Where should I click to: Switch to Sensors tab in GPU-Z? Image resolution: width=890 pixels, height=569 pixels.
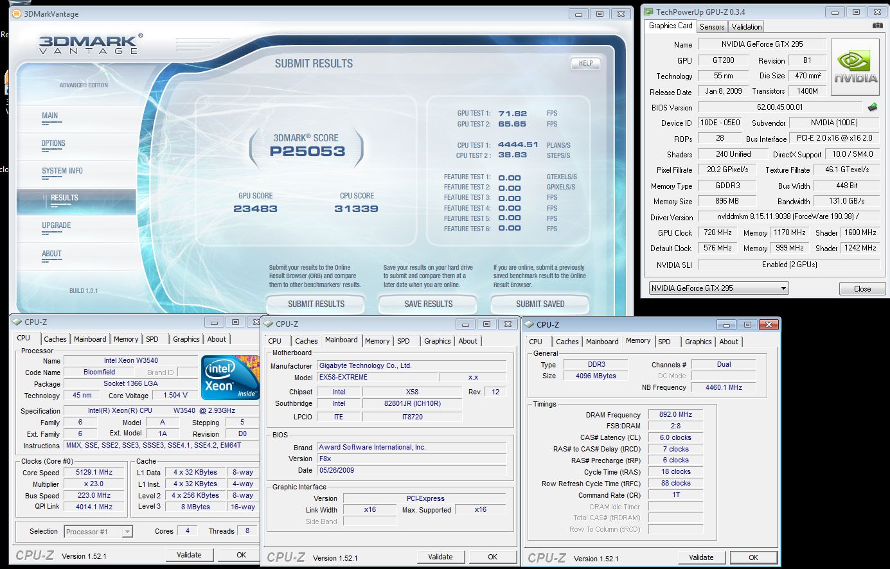[712, 26]
